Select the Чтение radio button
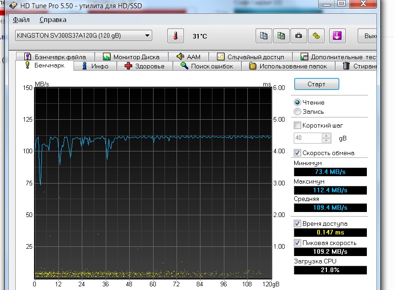 click(x=297, y=103)
